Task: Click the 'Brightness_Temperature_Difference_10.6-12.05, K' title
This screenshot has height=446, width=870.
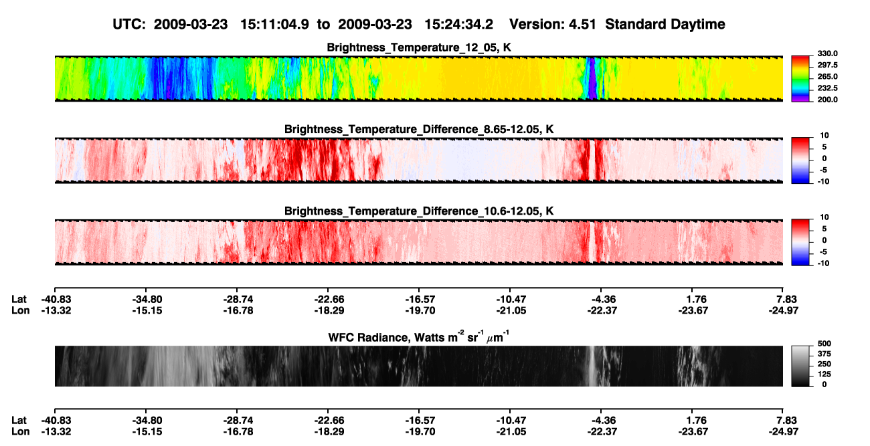Action: [419, 211]
